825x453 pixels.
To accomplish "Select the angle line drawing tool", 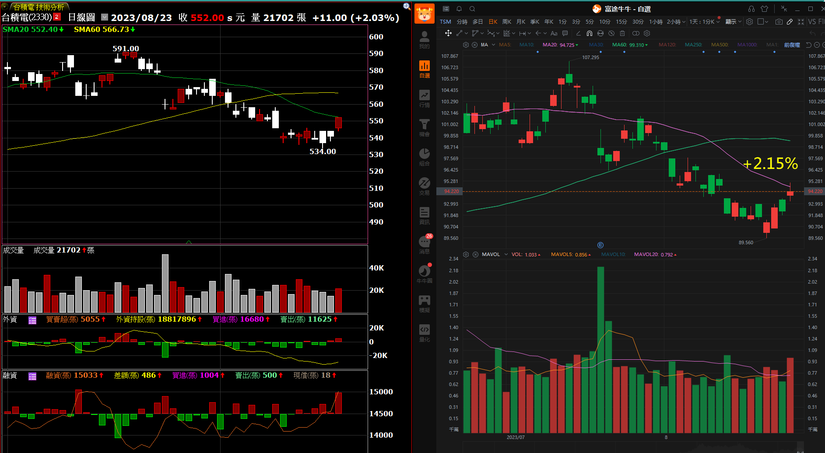I will (578, 33).
